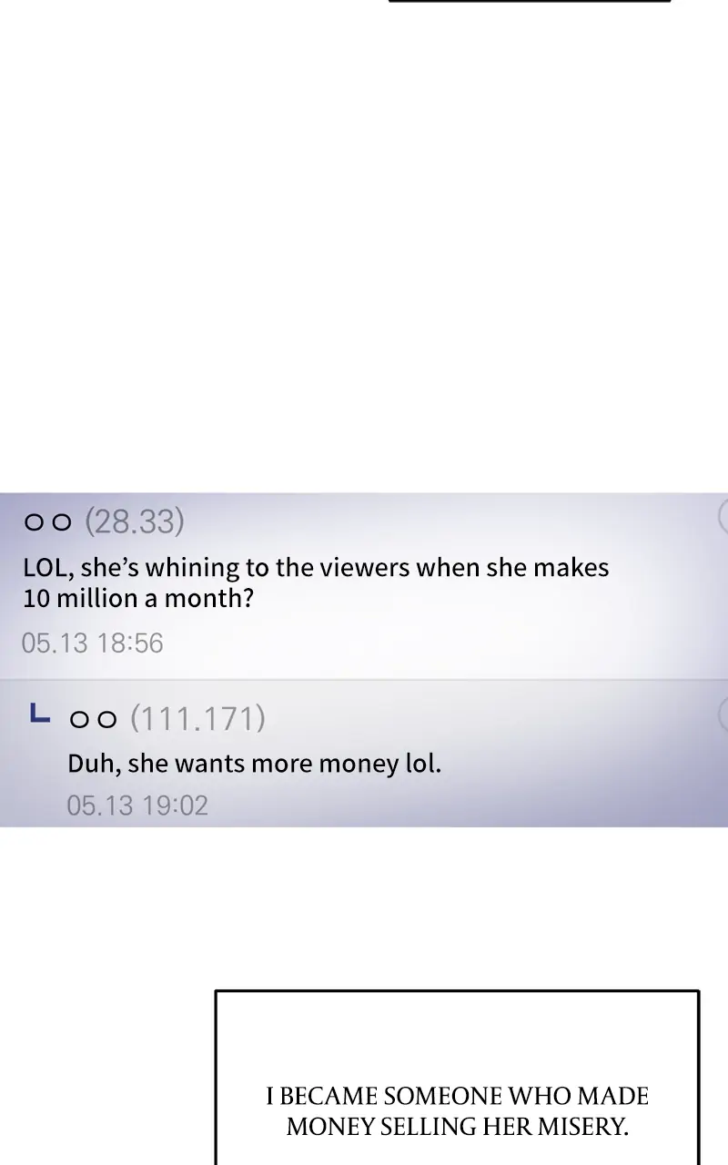Click the black bar at the top edge
Viewport: 728px width, 1165px height.
[x=530, y=1]
